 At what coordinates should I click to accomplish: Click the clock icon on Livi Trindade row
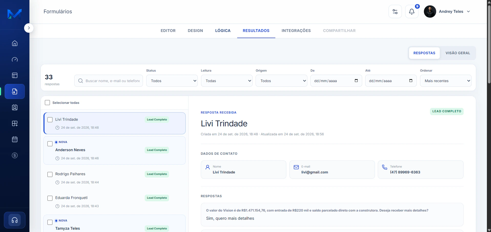(57, 128)
